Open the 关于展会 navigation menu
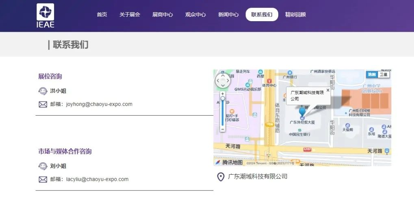The height and width of the screenshot is (204, 414). (x=130, y=15)
